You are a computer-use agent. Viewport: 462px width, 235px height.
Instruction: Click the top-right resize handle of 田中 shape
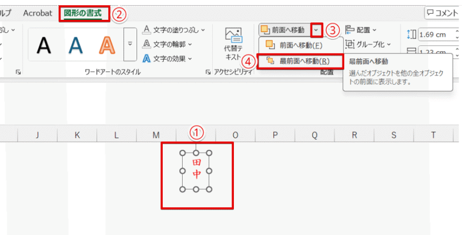pos(209,153)
